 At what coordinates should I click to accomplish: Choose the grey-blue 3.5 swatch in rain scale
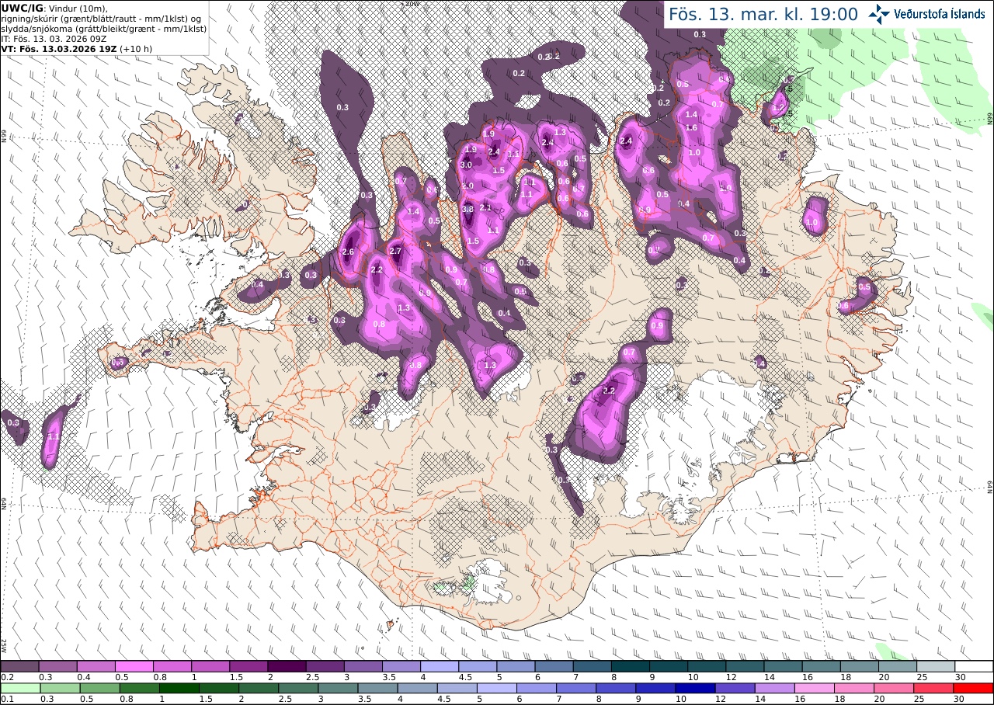(x=377, y=688)
